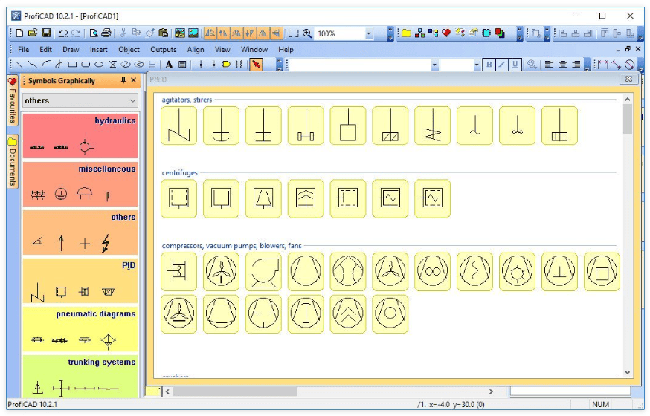Open the Align menu

196,49
